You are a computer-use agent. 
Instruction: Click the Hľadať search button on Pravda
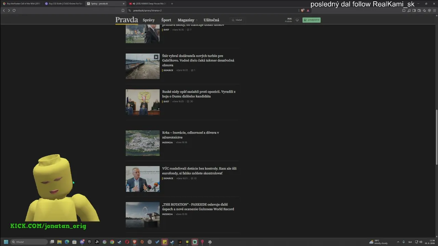(237, 20)
